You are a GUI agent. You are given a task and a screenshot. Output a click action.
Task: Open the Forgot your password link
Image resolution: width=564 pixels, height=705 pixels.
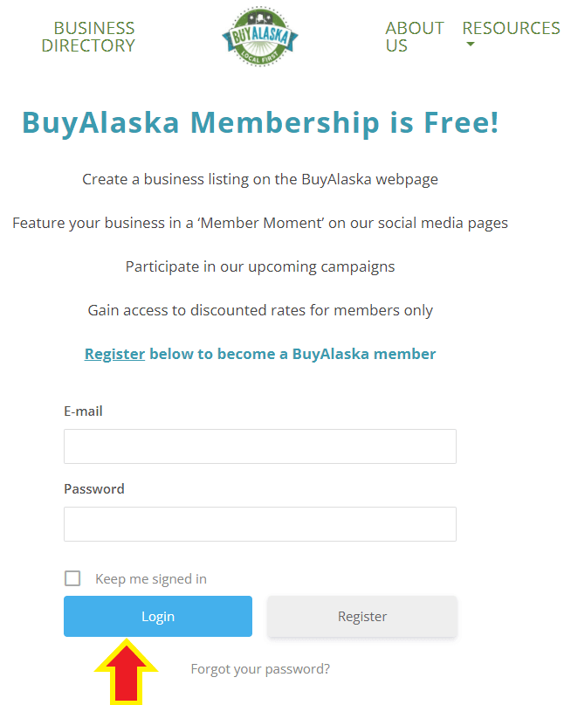coord(260,669)
